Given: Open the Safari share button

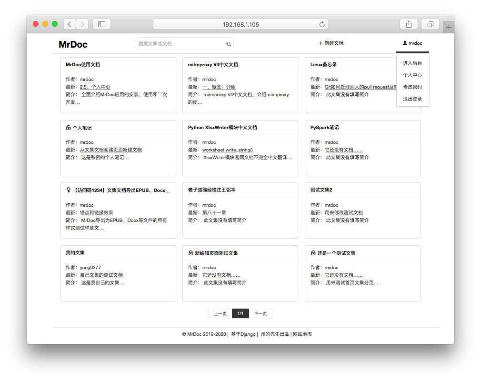Looking at the screenshot, I should point(409,24).
